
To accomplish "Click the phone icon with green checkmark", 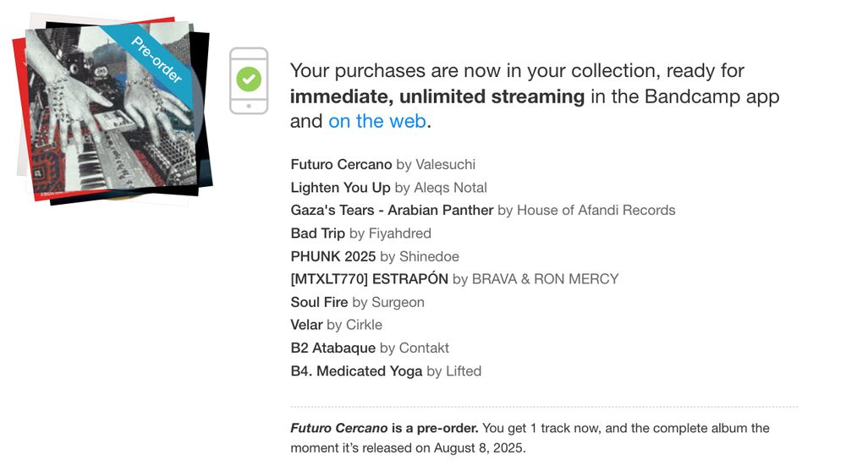I will pos(249,80).
